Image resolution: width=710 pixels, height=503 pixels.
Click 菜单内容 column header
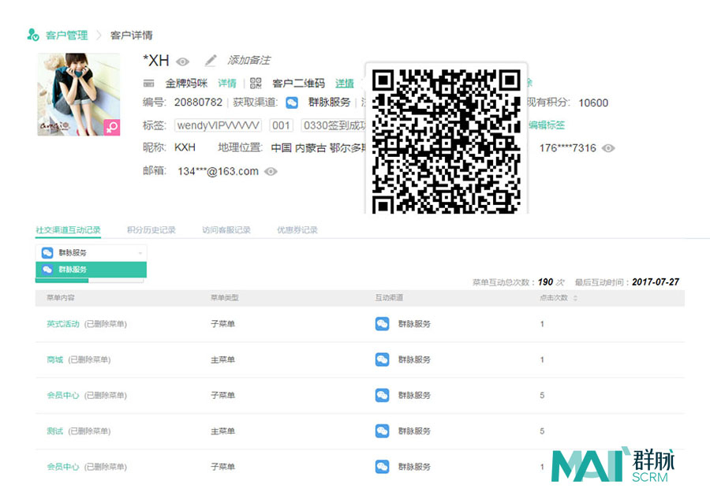click(61, 298)
